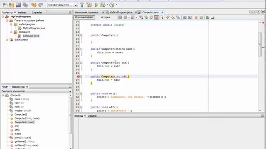
Task: Select MyFirstProgram.java in the project tree
Action: point(34,28)
